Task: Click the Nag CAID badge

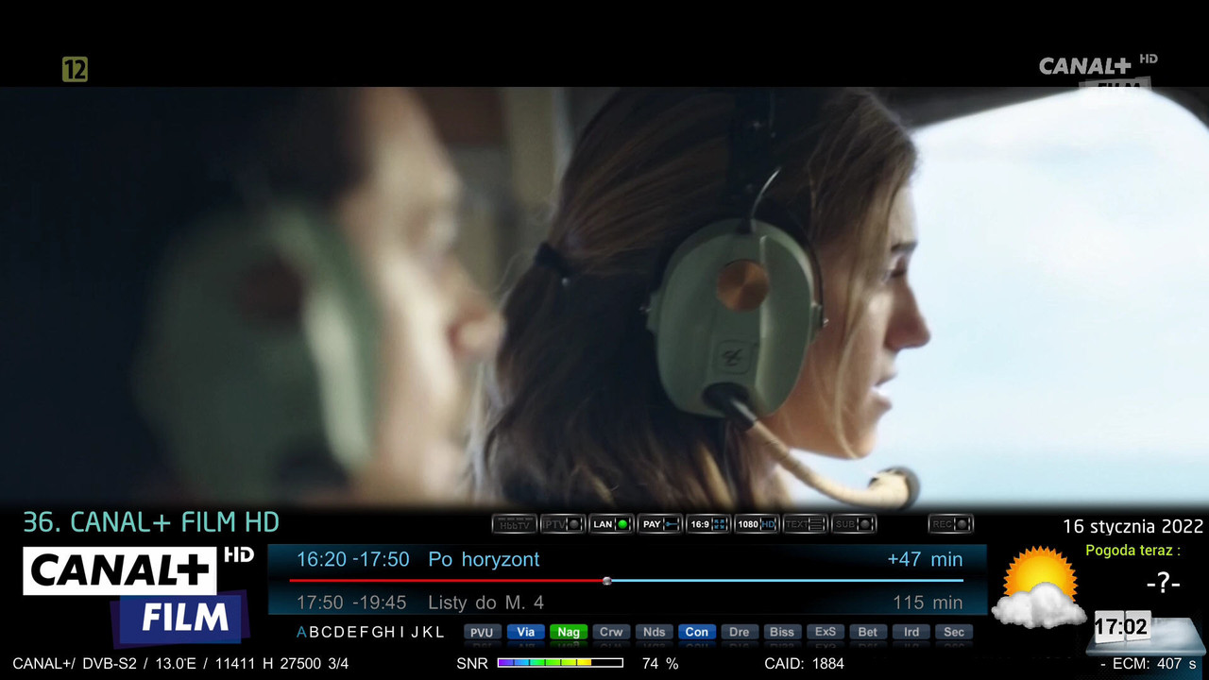Action: click(569, 632)
